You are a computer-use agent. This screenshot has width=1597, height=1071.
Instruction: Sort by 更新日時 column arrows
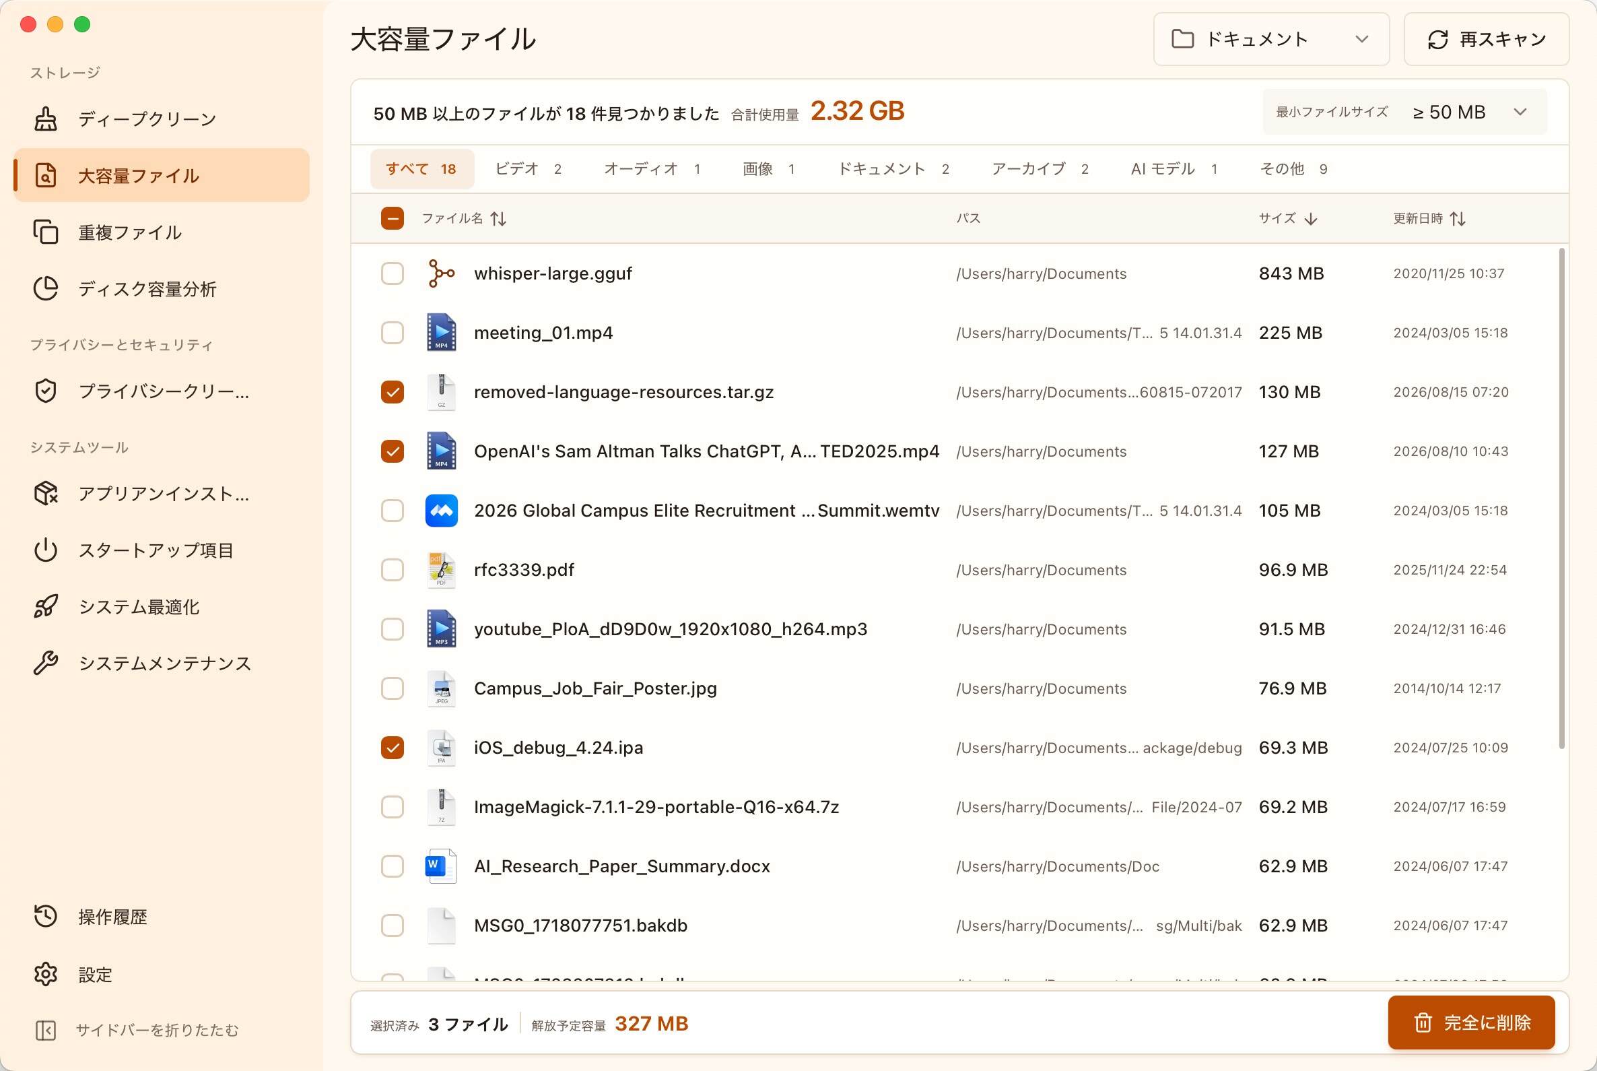tap(1457, 218)
